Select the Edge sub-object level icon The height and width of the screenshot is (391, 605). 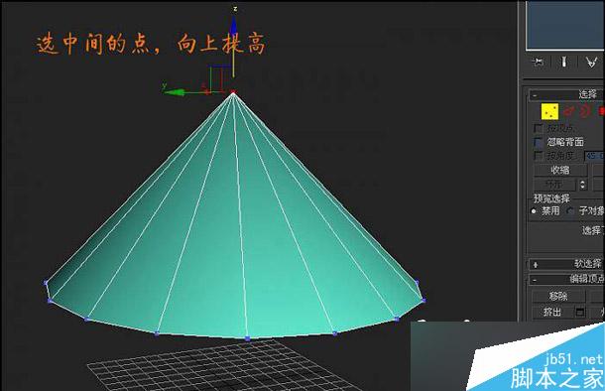coord(568,112)
